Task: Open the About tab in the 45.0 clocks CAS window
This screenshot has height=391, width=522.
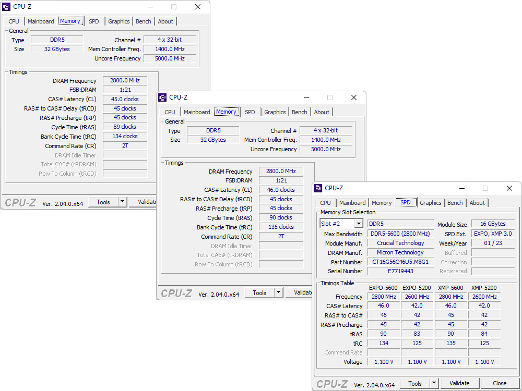Action: pos(165,21)
